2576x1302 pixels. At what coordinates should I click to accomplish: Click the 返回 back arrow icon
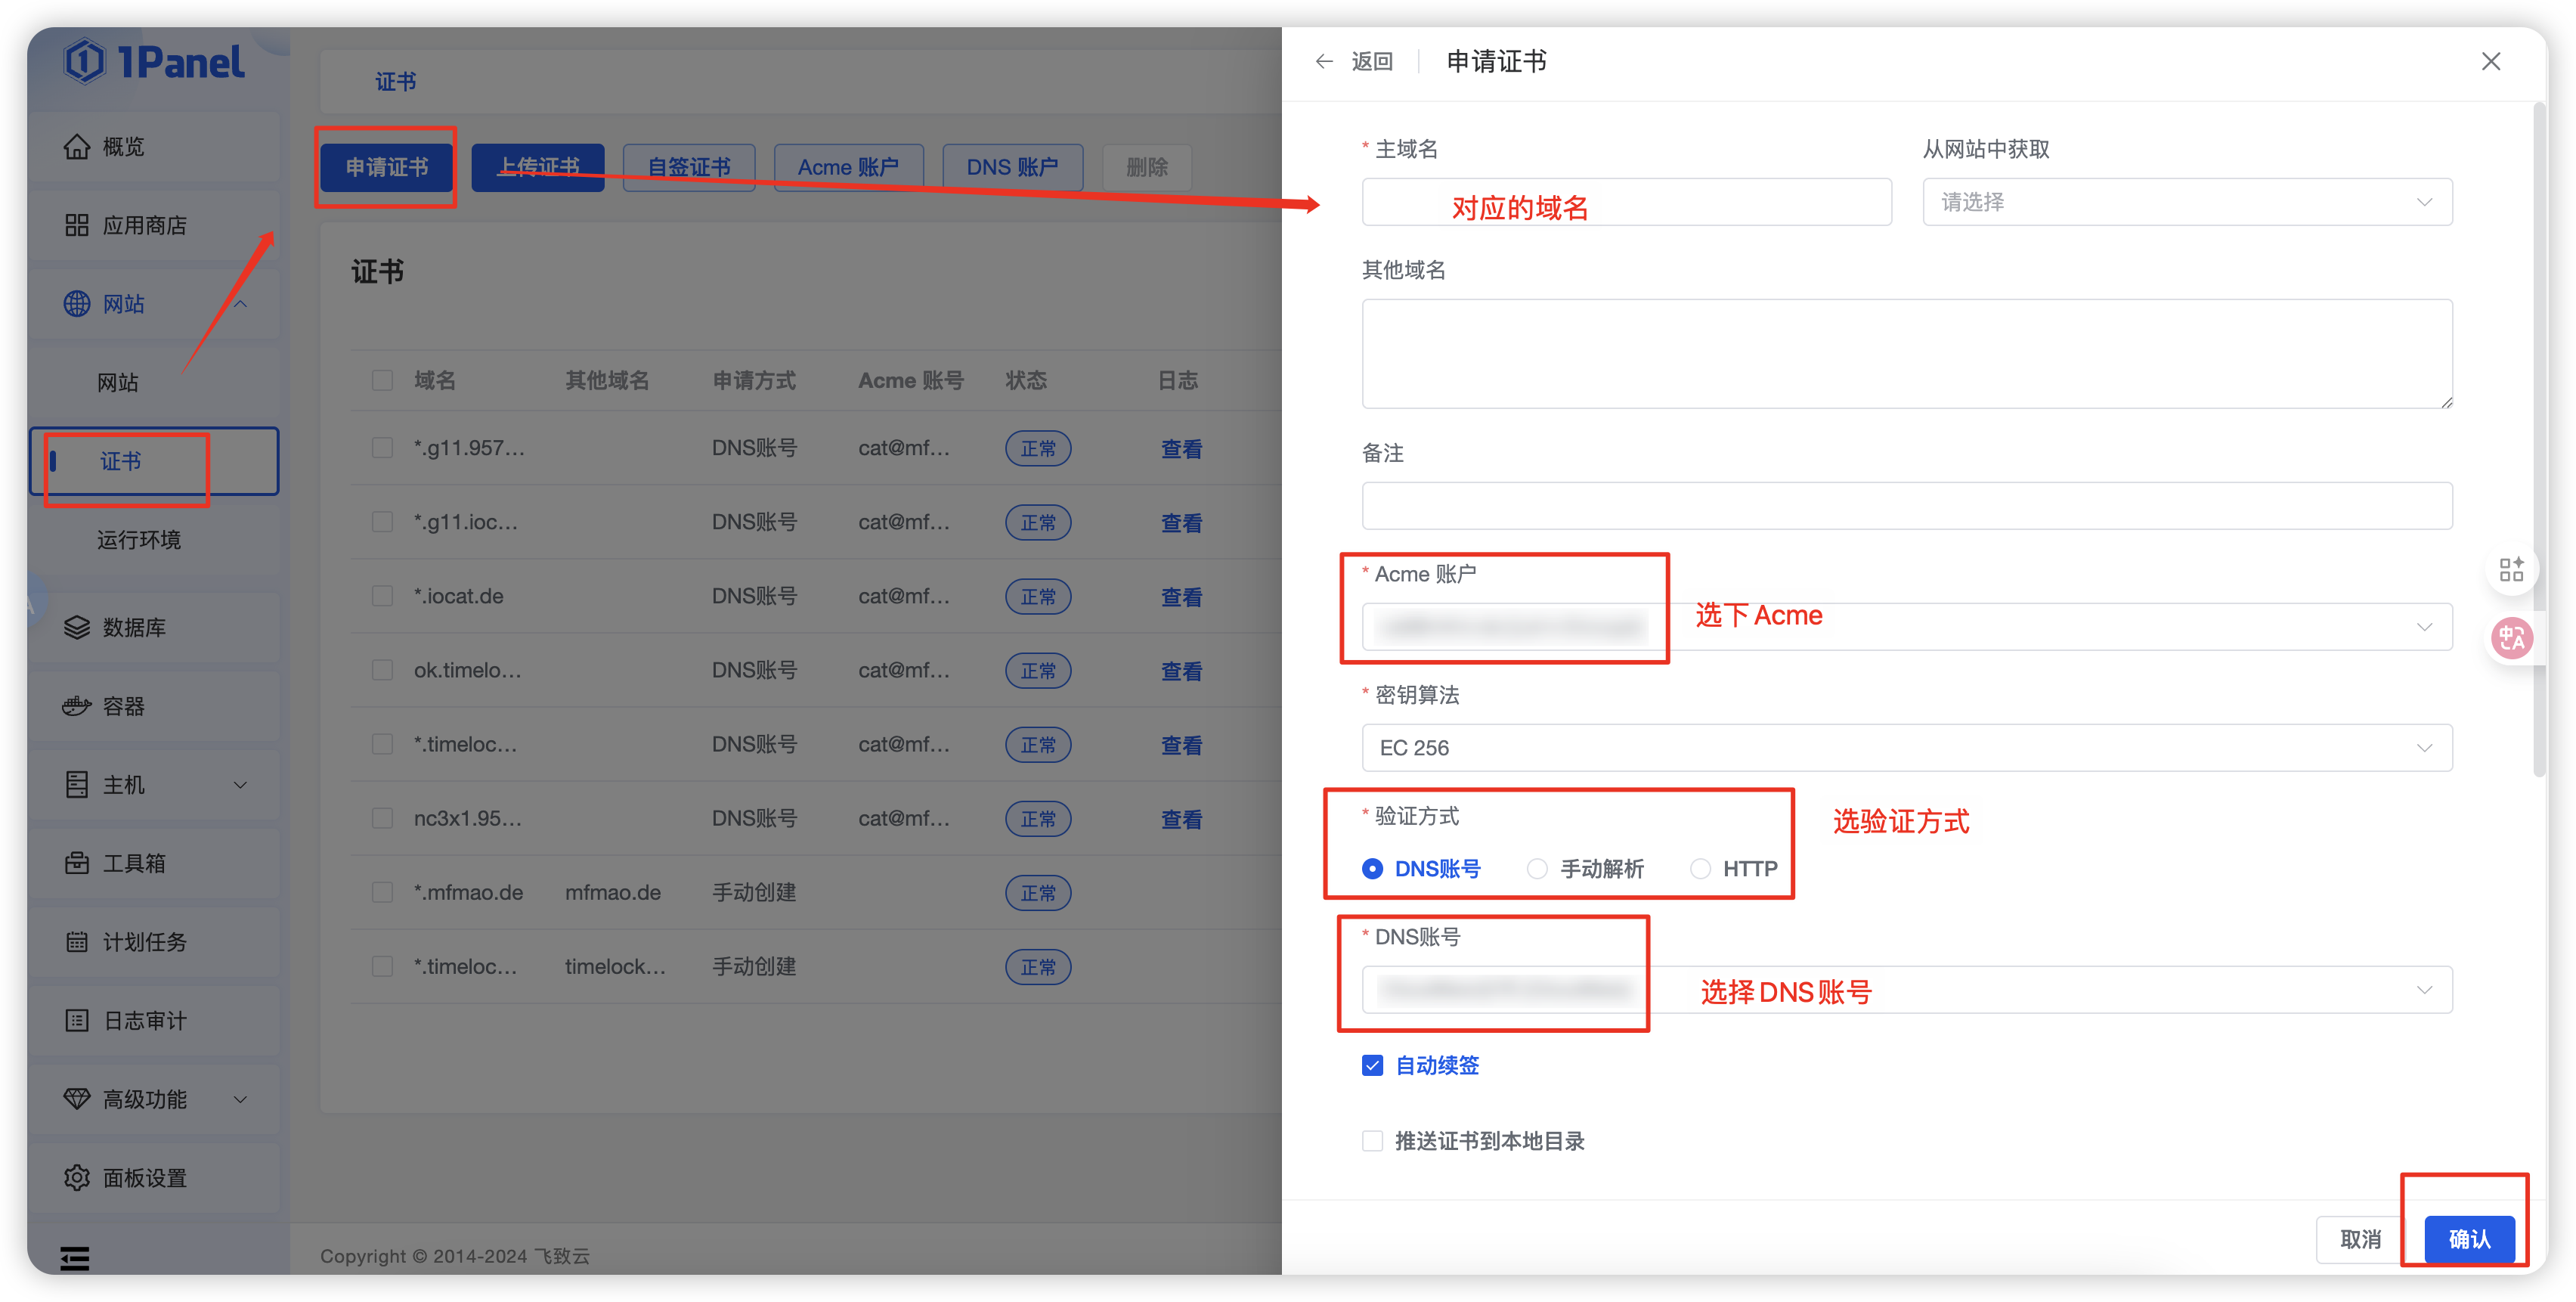pyautogui.click(x=1324, y=62)
